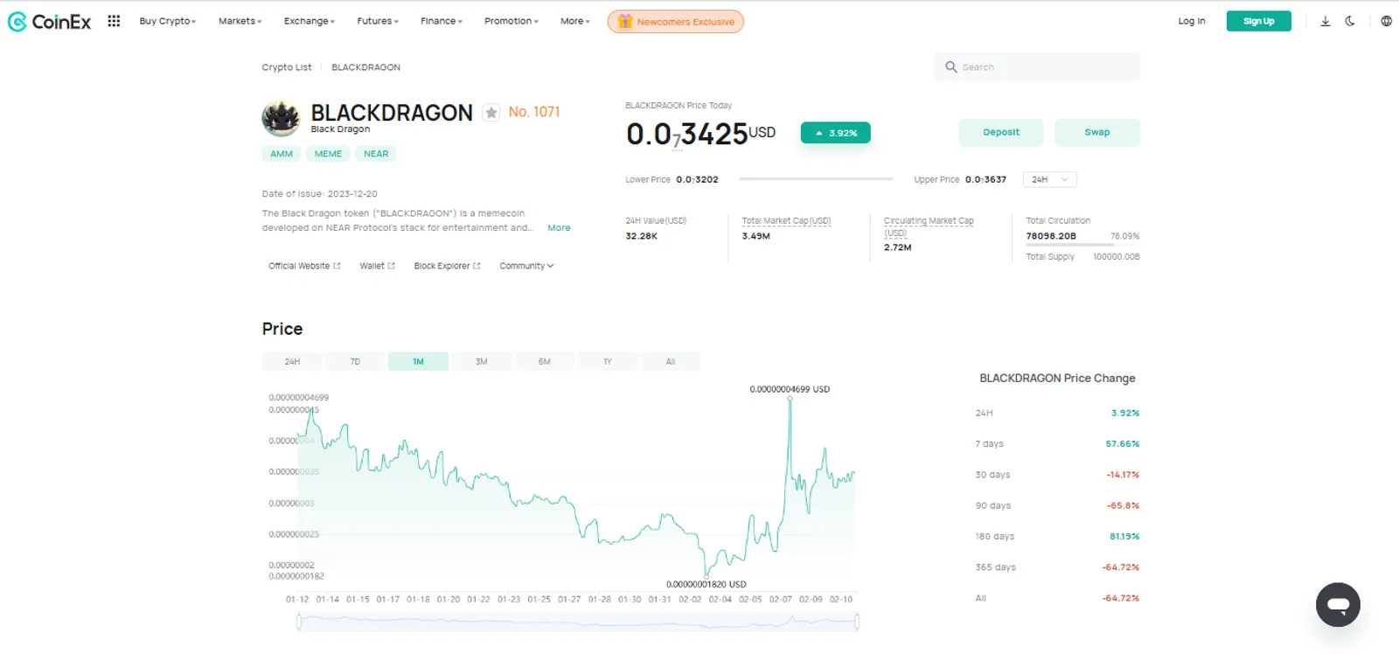Image resolution: width=1399 pixels, height=654 pixels.
Task: Expand description with the More link
Action: 559,227
